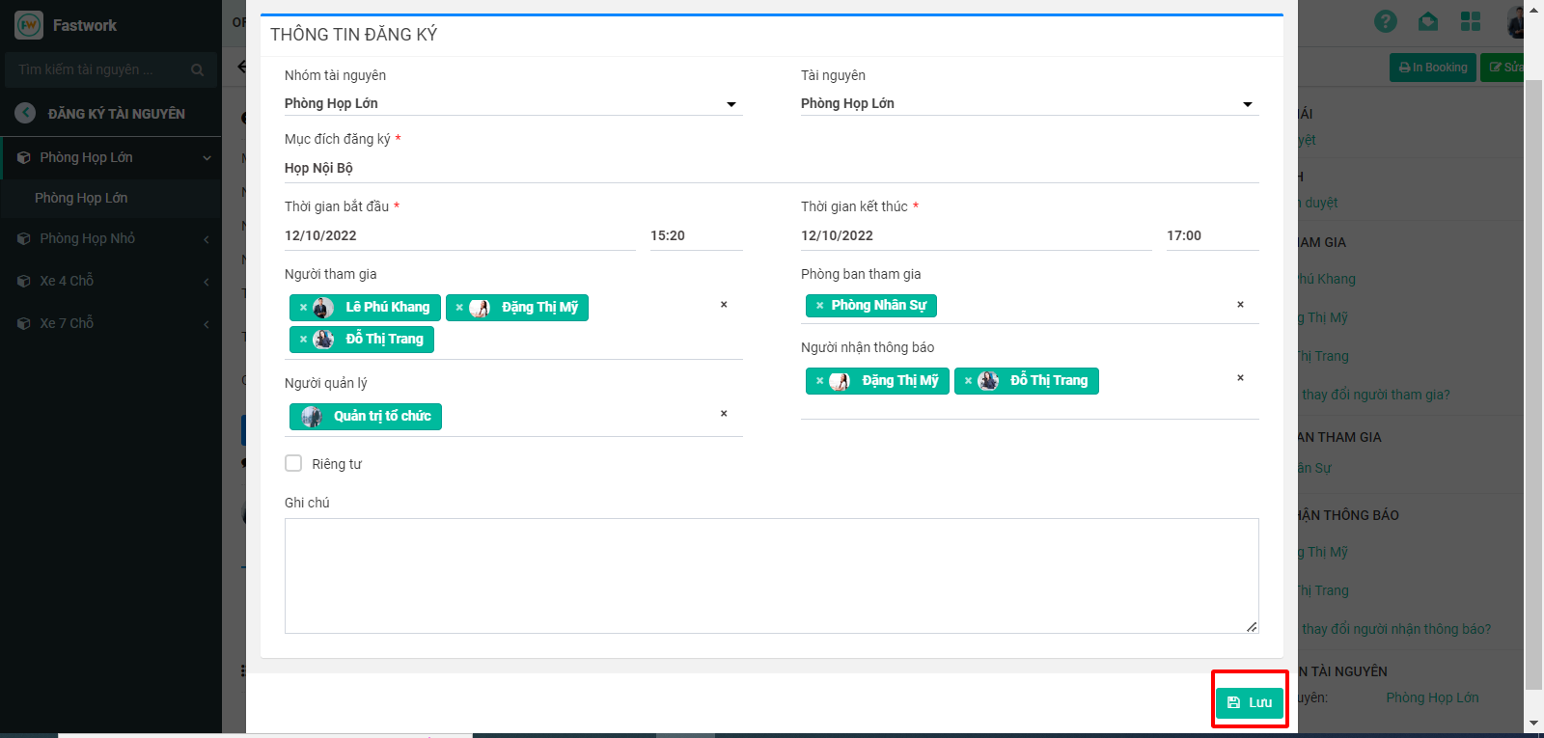This screenshot has height=738, width=1544.
Task: Open the Tài nguyên dropdown
Action: pos(1028,104)
